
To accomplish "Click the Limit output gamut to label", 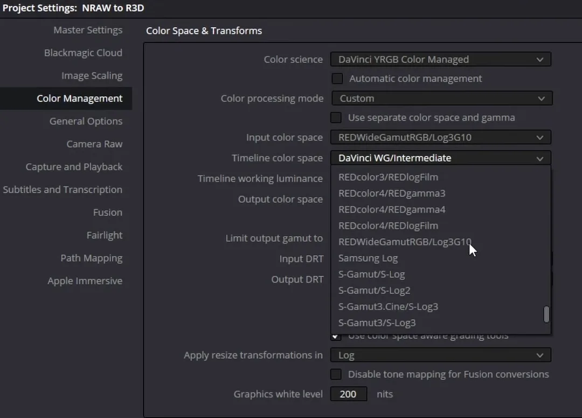I will pos(274,238).
